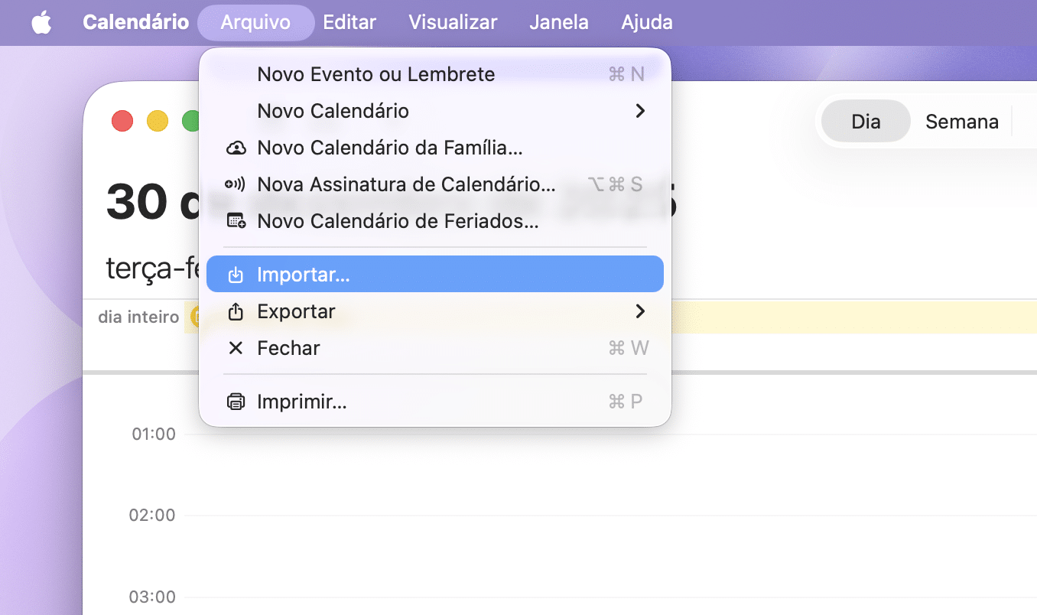1037x615 pixels.
Task: Click the broadcast icon beside Nova Assinatura de Calendário
Action: click(x=236, y=184)
